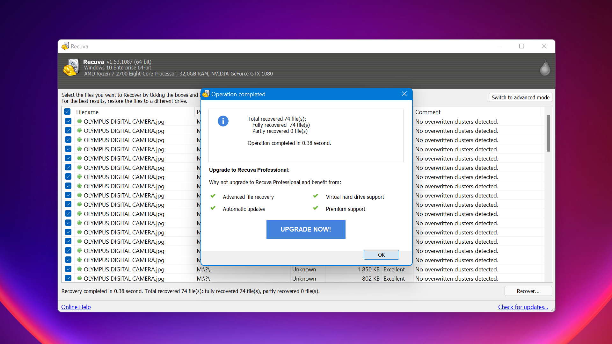This screenshot has width=612, height=344.
Task: Click the green check beside Virtual hard drive support
Action: point(316,196)
